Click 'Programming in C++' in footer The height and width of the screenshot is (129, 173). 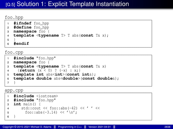70,127
